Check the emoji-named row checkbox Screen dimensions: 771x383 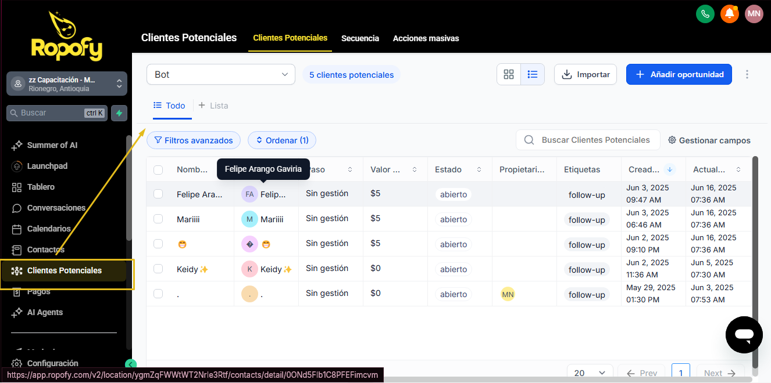click(x=158, y=244)
